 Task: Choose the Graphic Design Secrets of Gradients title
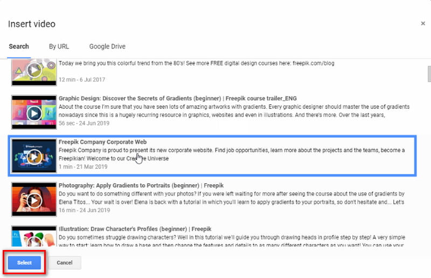coord(178,99)
